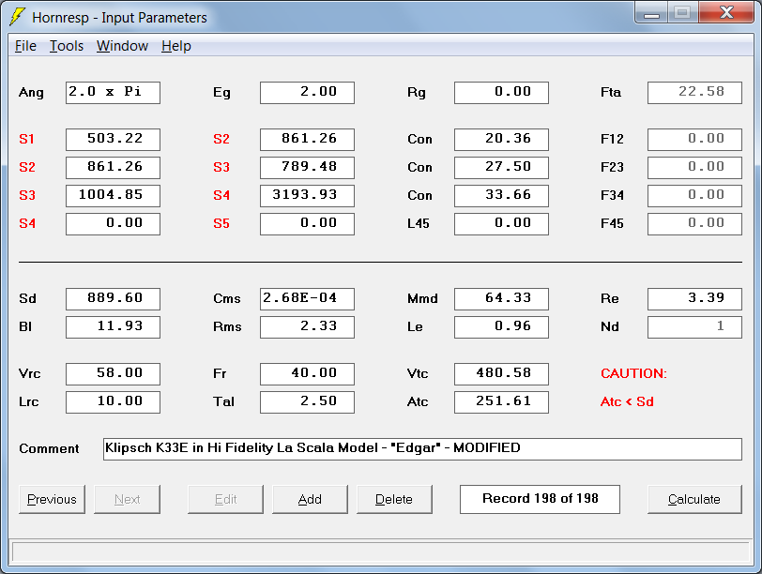The width and height of the screenshot is (762, 574).
Task: Select the Rms field showing 2.33
Action: click(307, 326)
